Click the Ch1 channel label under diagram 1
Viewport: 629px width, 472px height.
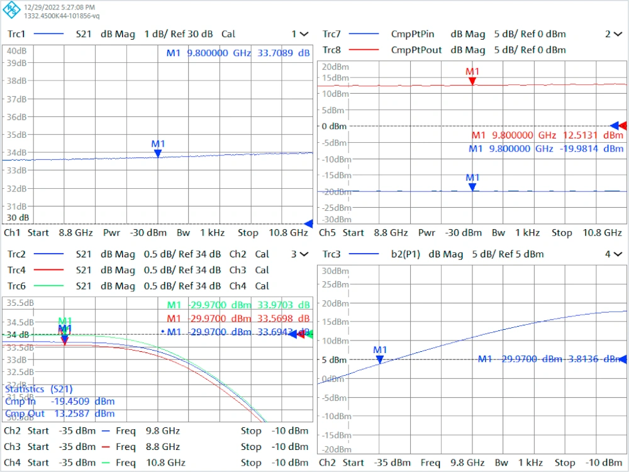coord(12,233)
